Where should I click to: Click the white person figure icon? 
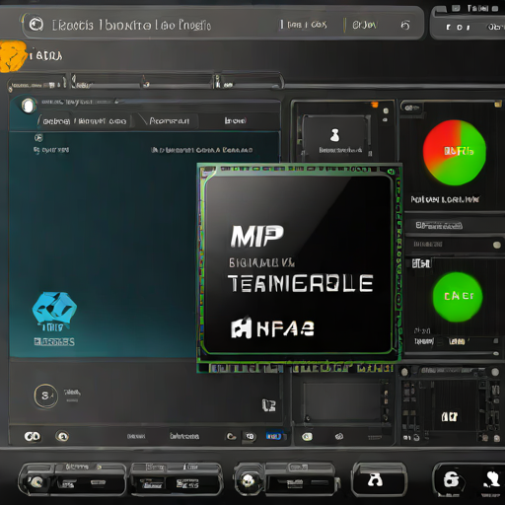tap(334, 135)
